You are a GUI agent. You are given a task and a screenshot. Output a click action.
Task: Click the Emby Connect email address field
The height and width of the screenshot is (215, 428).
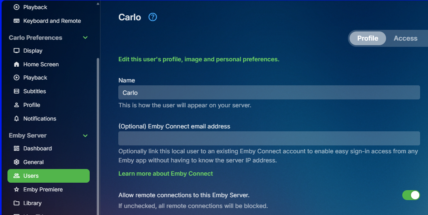click(x=269, y=138)
